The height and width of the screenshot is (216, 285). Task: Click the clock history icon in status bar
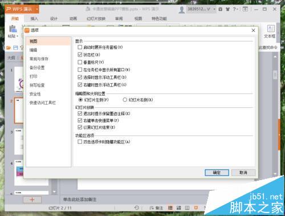tap(137, 207)
